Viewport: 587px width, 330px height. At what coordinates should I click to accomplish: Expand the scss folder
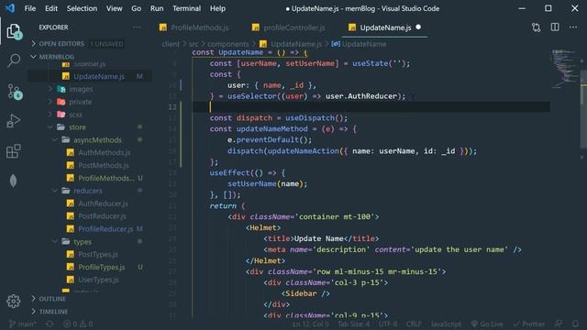(x=75, y=115)
